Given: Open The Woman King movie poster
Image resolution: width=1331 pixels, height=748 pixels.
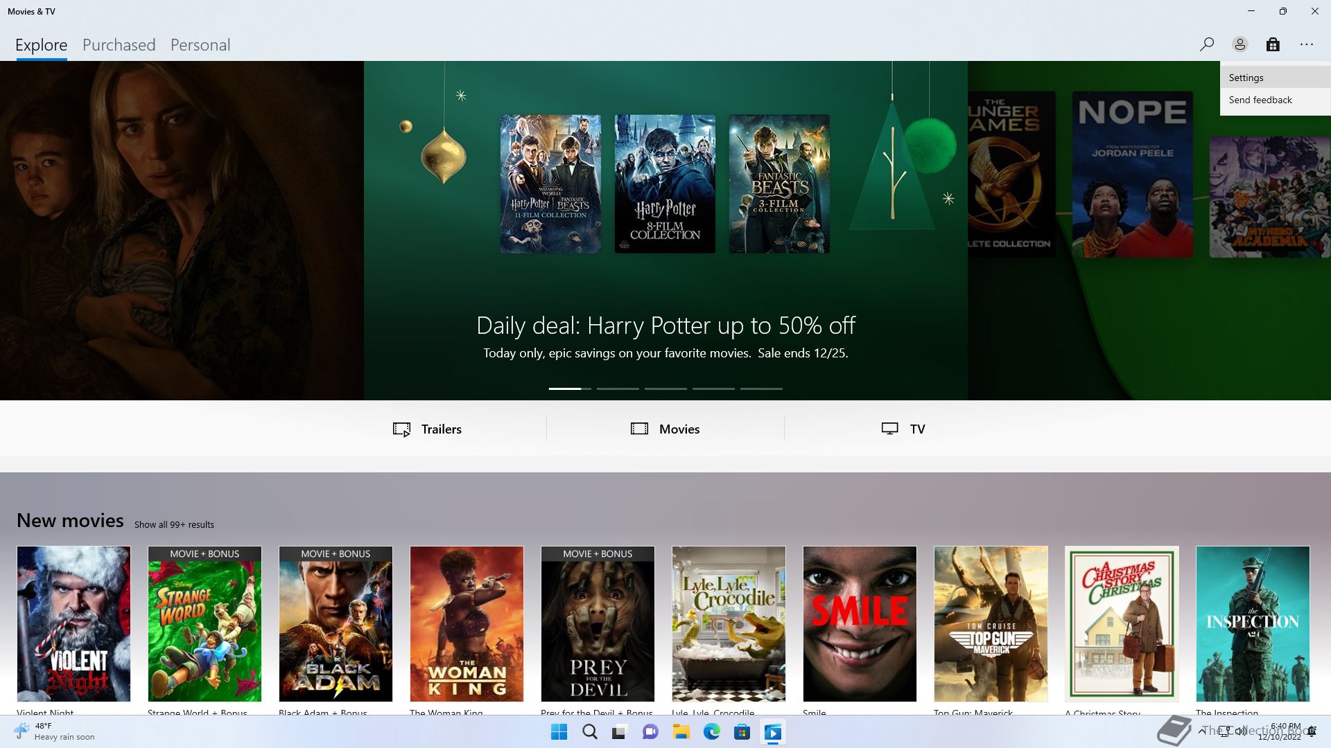Looking at the screenshot, I should pyautogui.click(x=467, y=623).
